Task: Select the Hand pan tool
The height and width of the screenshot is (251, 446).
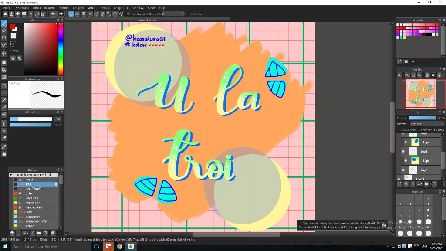Action: click(4, 154)
